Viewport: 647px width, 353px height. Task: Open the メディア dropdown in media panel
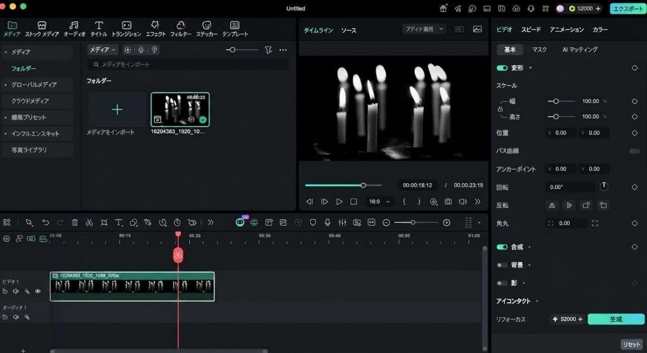click(103, 50)
